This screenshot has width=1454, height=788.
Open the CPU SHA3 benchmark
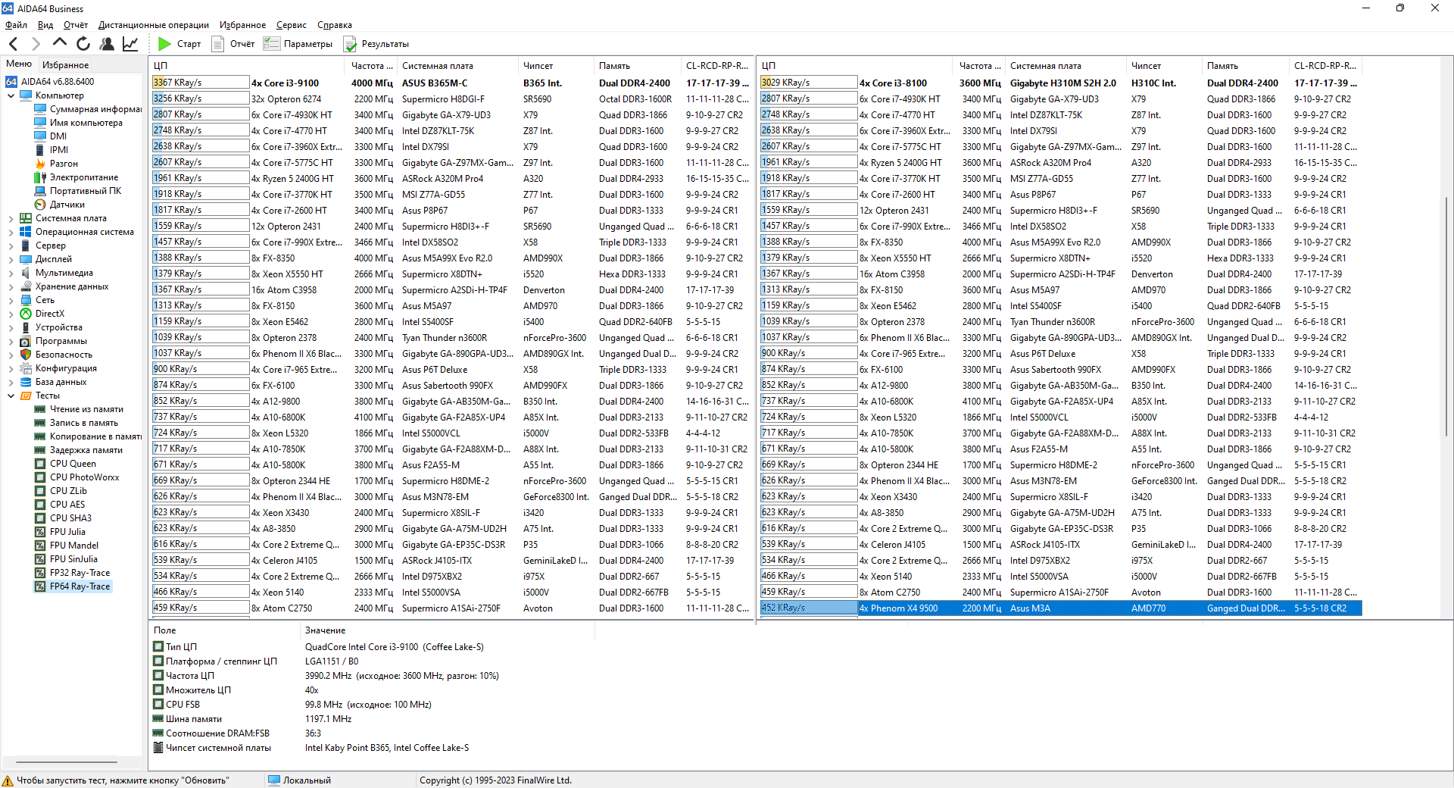[63, 518]
